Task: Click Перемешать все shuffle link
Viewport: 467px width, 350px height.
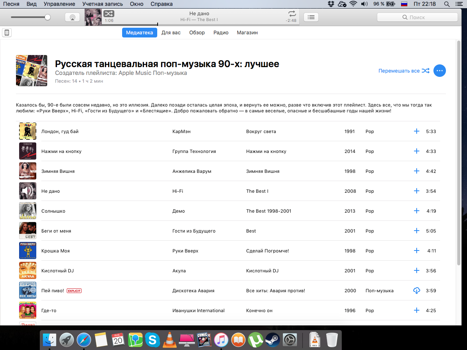Action: [x=404, y=71]
